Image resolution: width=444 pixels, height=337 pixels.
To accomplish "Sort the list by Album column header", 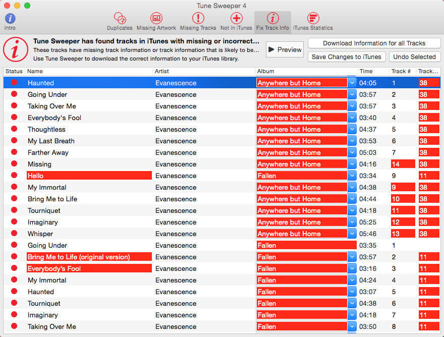I will pos(306,71).
